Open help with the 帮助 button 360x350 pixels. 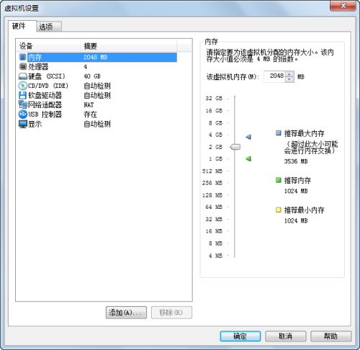click(x=331, y=336)
